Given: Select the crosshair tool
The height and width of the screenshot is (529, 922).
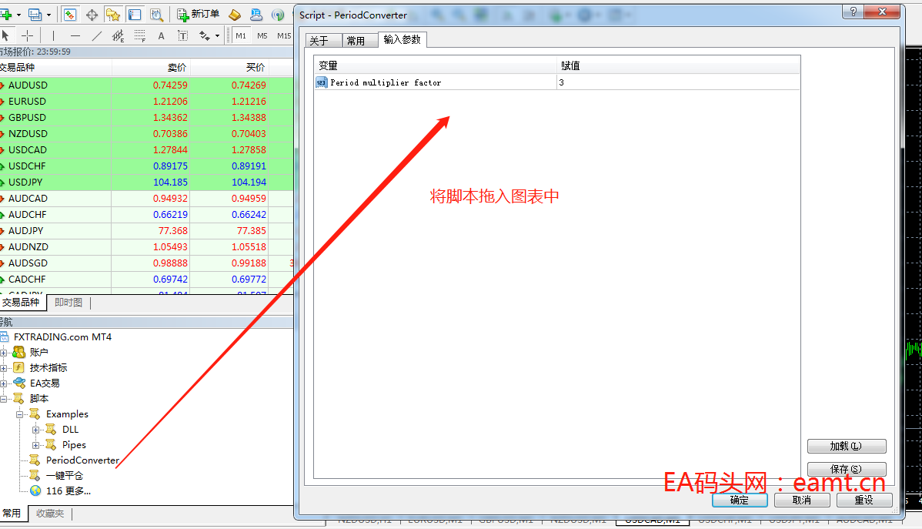Looking at the screenshot, I should tap(27, 36).
